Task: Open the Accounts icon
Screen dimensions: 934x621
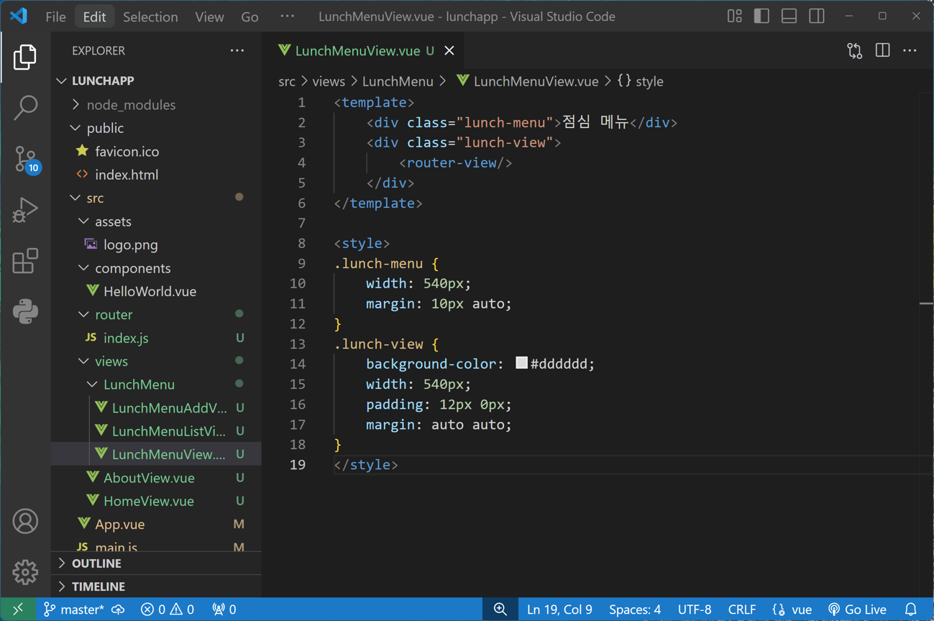Action: coord(25,521)
